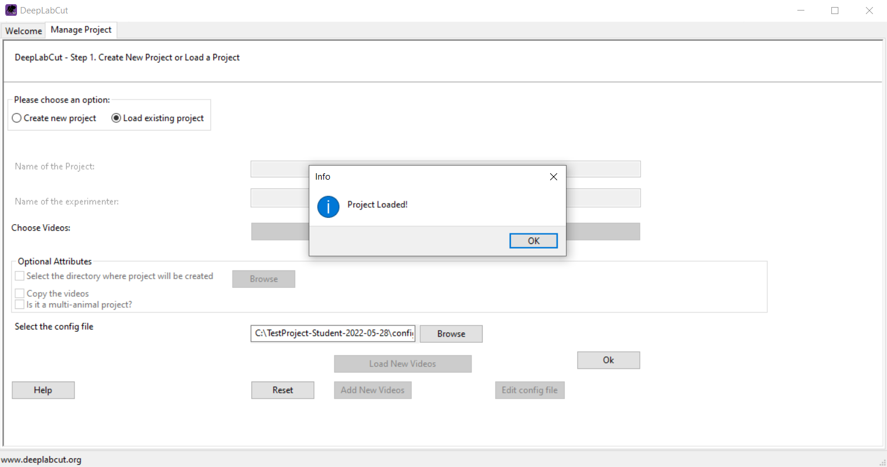
Task: Click Browse next to the config file path
Action: (451, 334)
